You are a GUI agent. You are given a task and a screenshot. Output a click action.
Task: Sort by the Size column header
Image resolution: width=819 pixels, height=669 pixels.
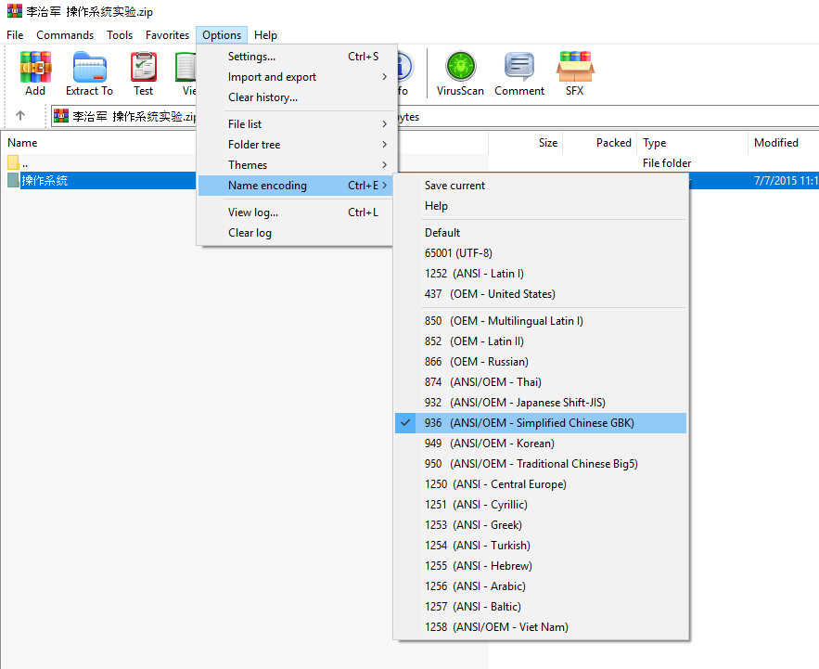click(548, 143)
